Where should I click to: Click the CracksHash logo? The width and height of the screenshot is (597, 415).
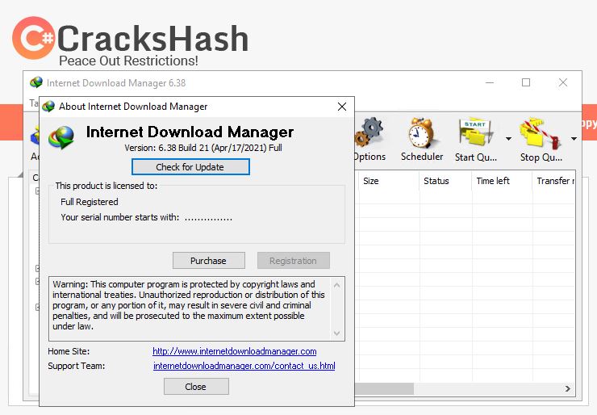click(130, 39)
